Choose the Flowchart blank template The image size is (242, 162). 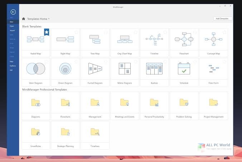184,43
